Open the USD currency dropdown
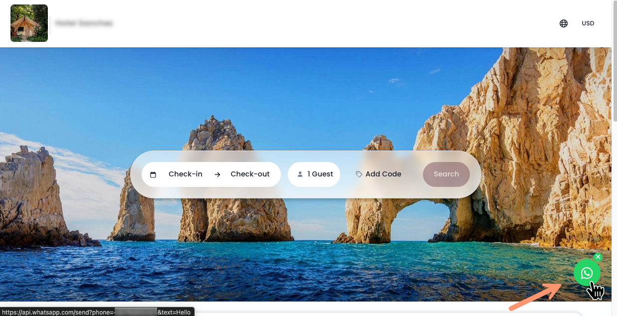617x316 pixels. [588, 23]
